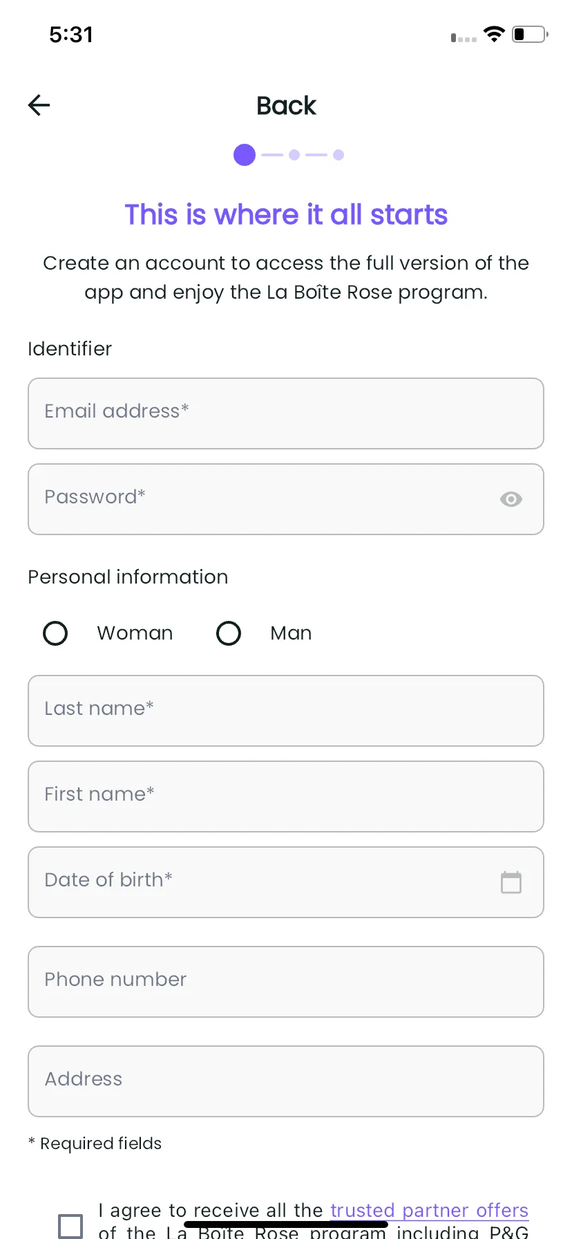Open the calendar icon for birth date

(511, 882)
